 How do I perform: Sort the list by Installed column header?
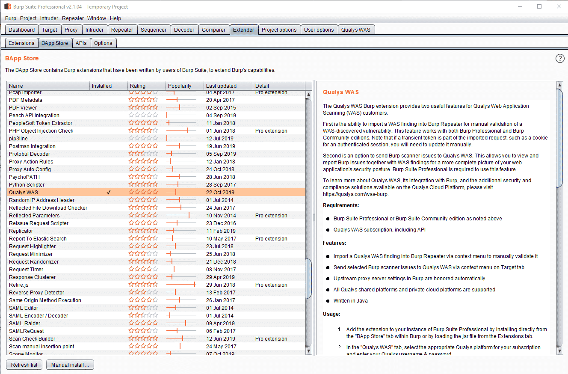point(109,86)
